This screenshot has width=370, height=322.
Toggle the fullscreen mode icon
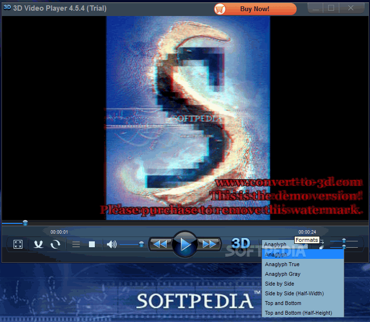(18, 244)
